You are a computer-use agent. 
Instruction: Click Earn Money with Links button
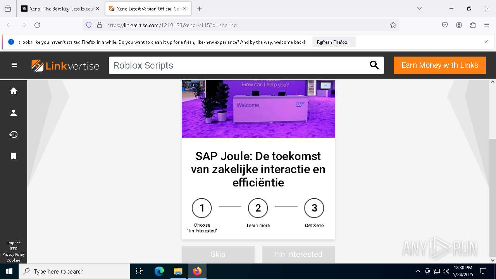click(x=440, y=65)
